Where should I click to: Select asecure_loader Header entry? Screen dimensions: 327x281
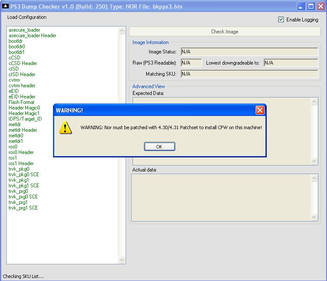(32, 35)
